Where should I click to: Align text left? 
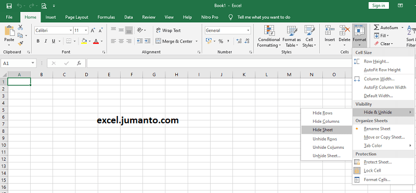click(113, 41)
